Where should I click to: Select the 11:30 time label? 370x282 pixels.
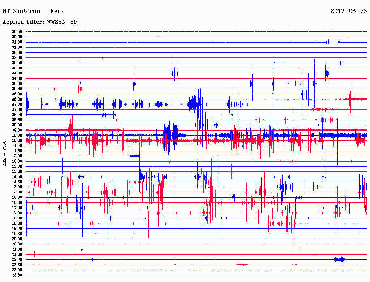coord(17,151)
